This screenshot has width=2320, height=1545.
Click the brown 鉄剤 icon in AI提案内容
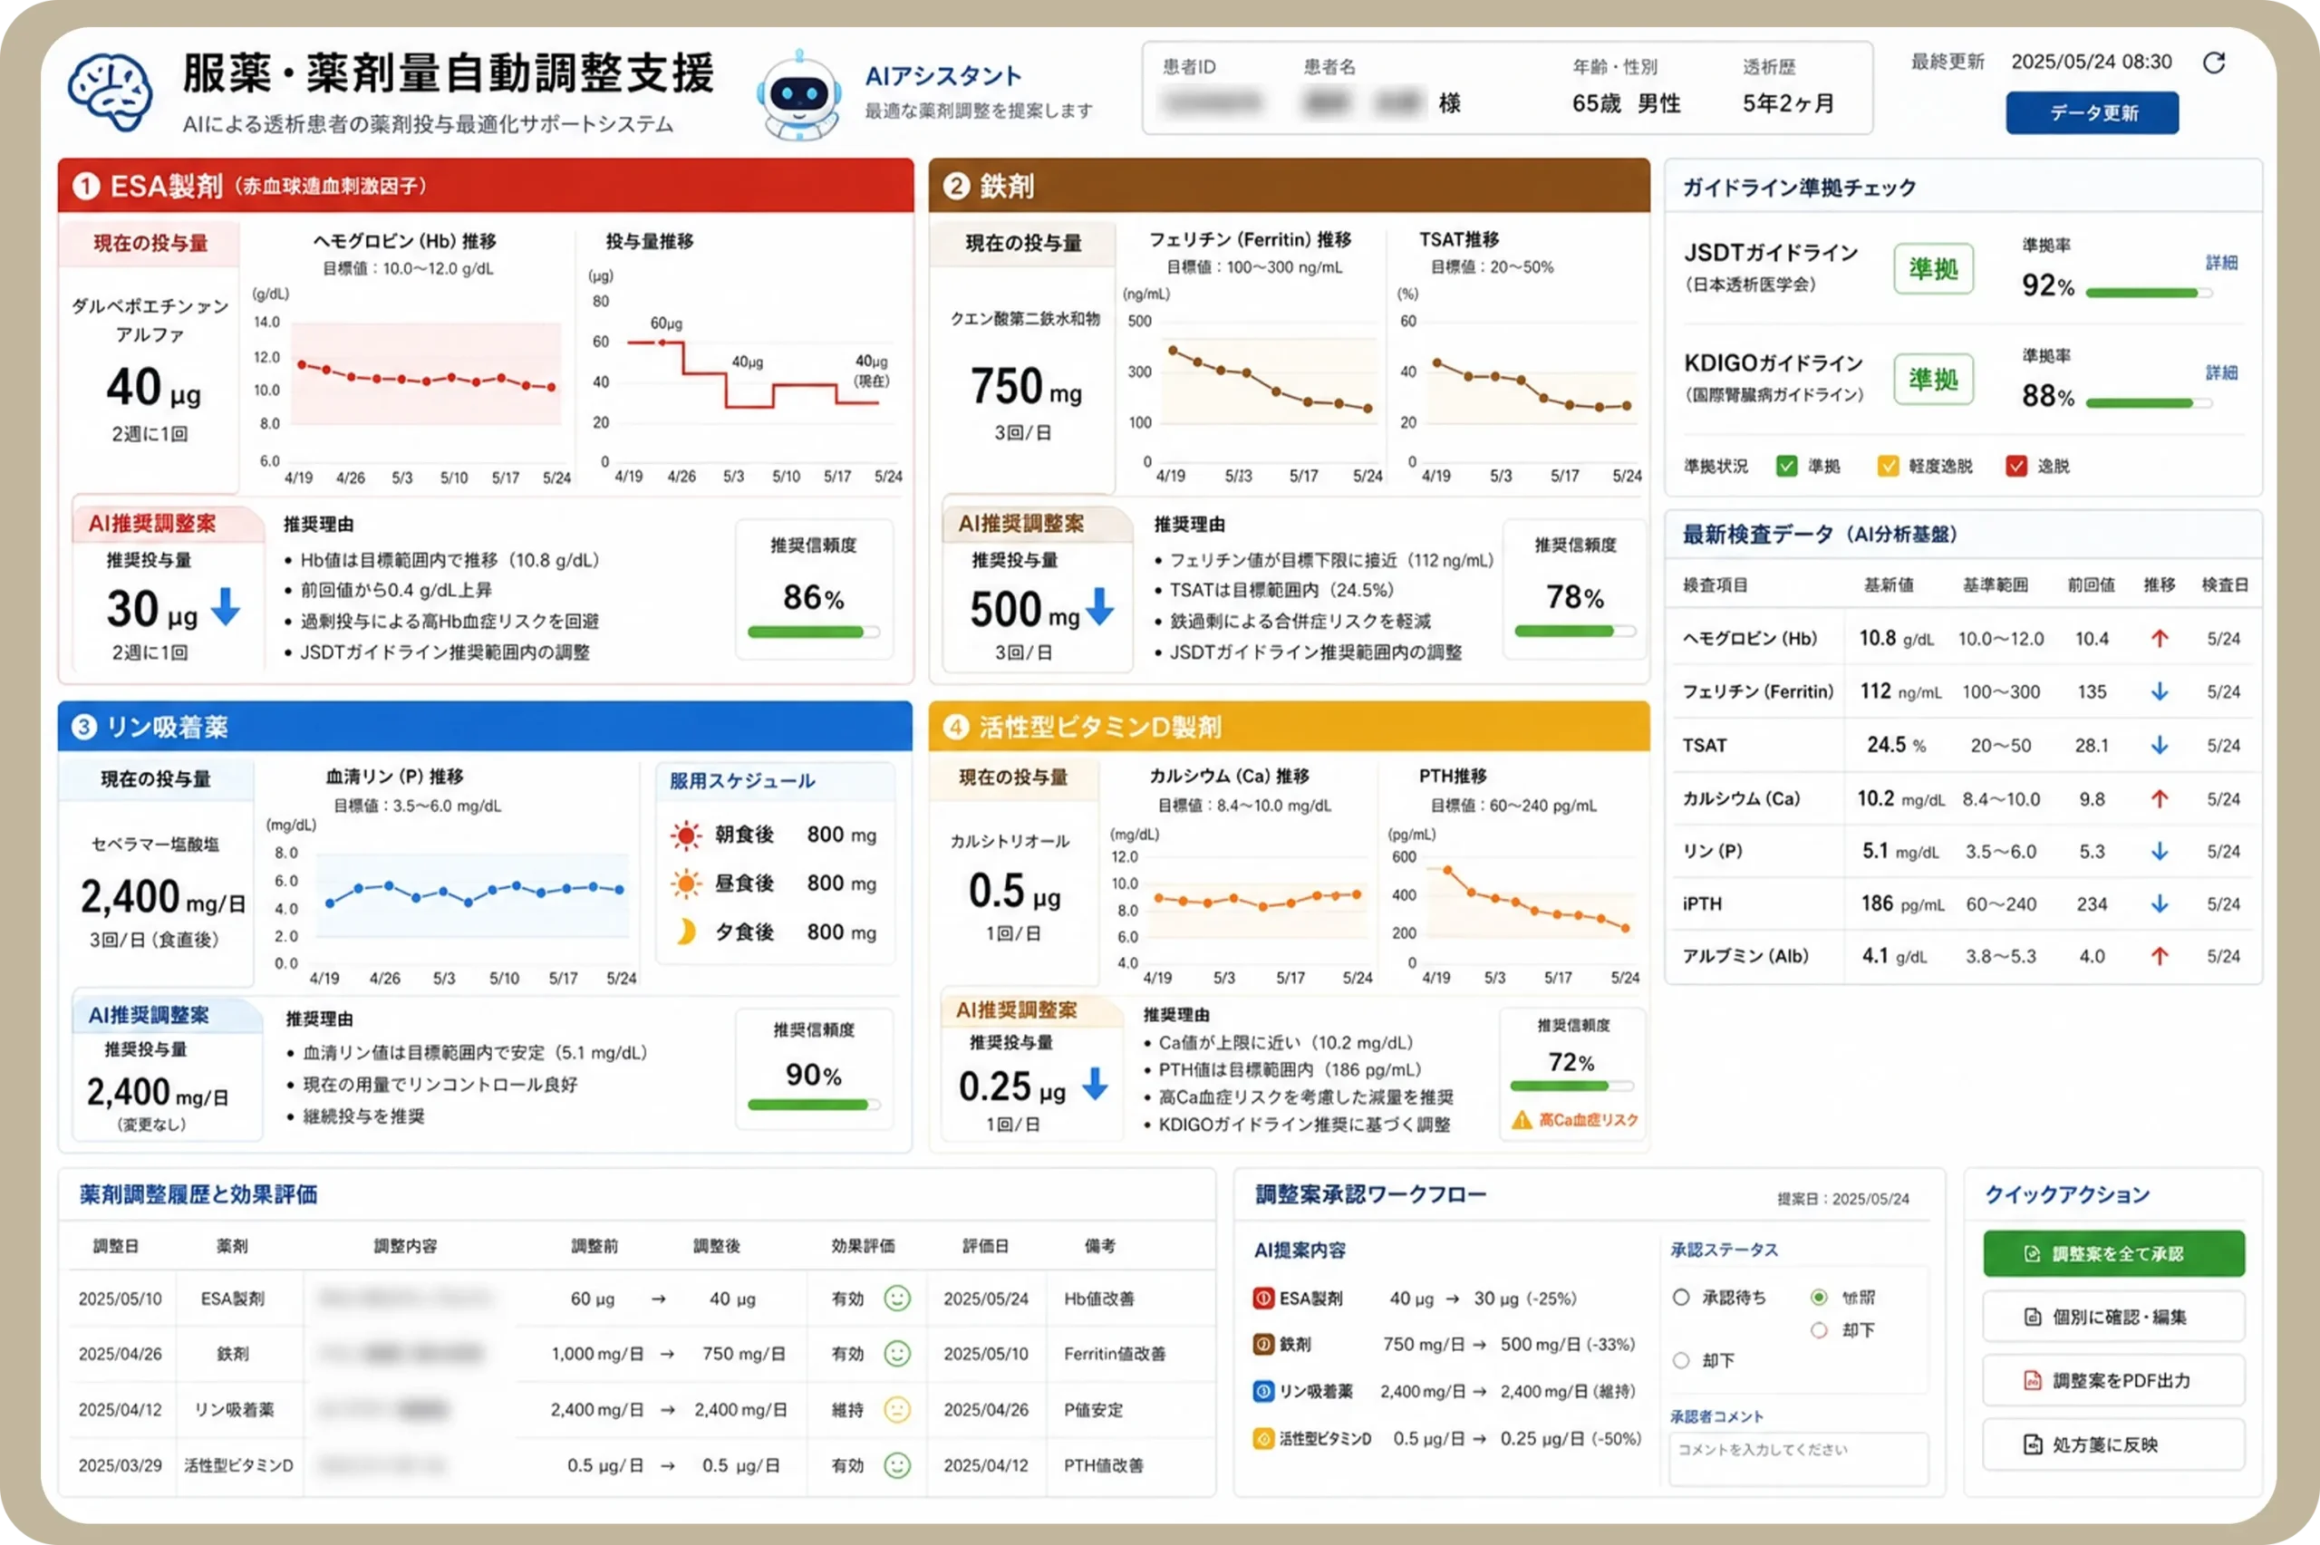[x=1263, y=1344]
